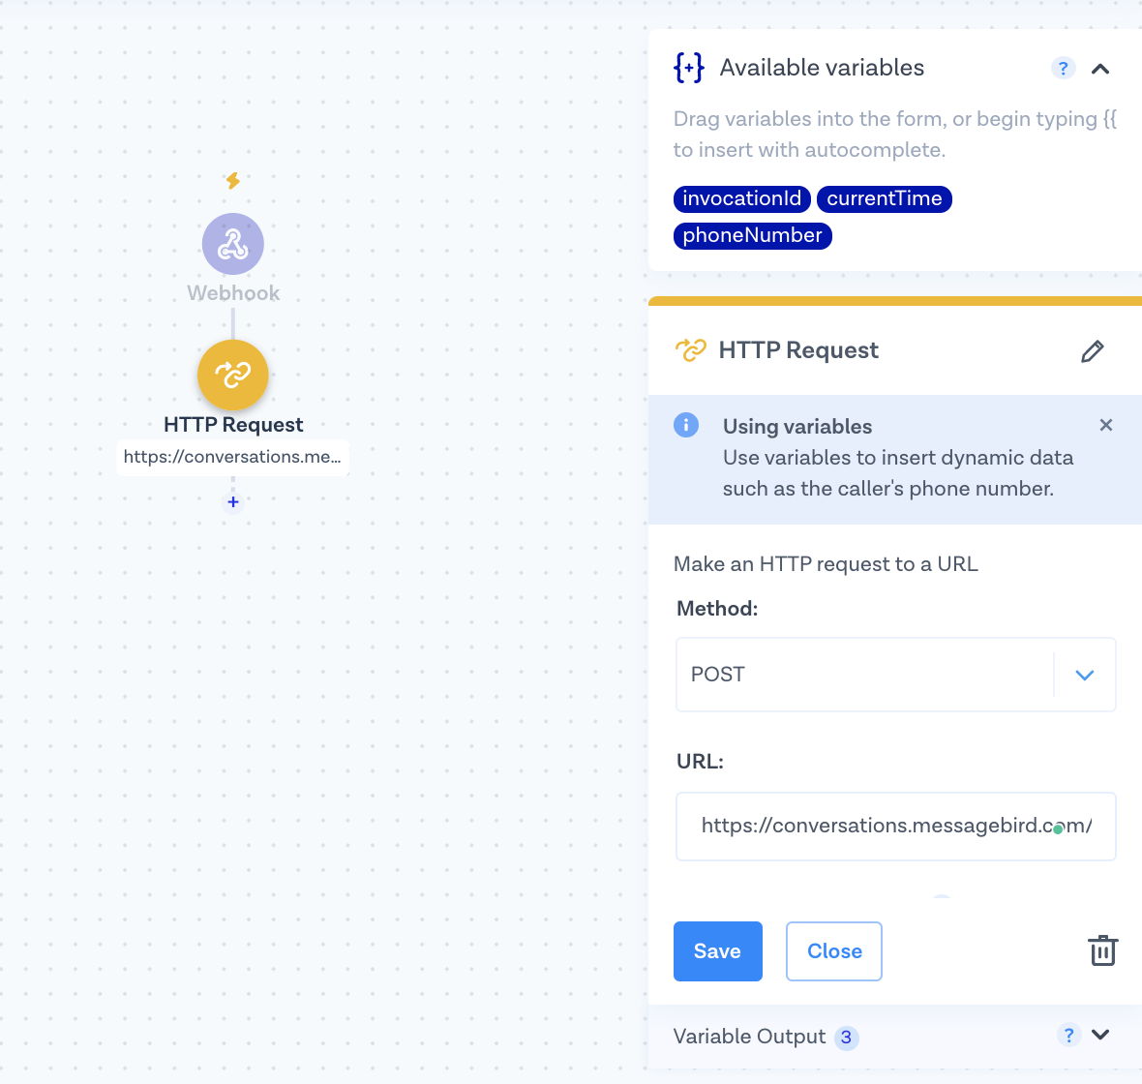Click the blue info icon in banner
Screen dimensions: 1142x1084
coord(686,425)
